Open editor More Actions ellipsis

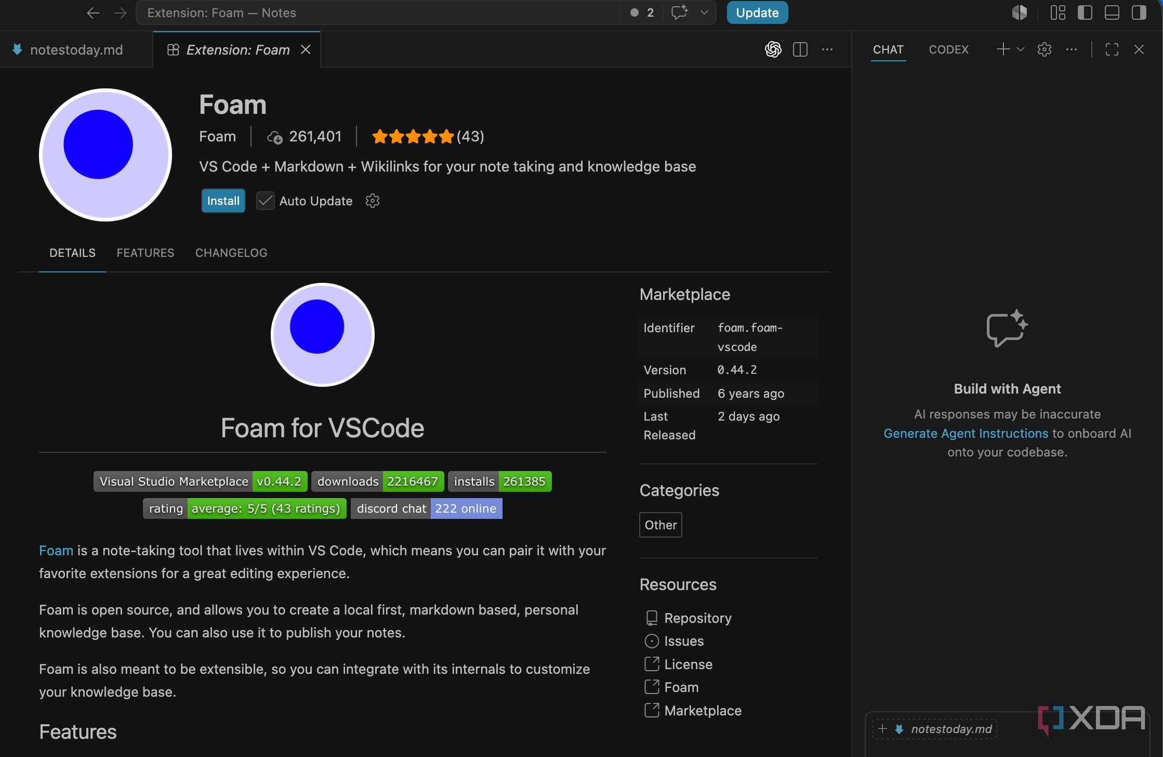coord(827,49)
